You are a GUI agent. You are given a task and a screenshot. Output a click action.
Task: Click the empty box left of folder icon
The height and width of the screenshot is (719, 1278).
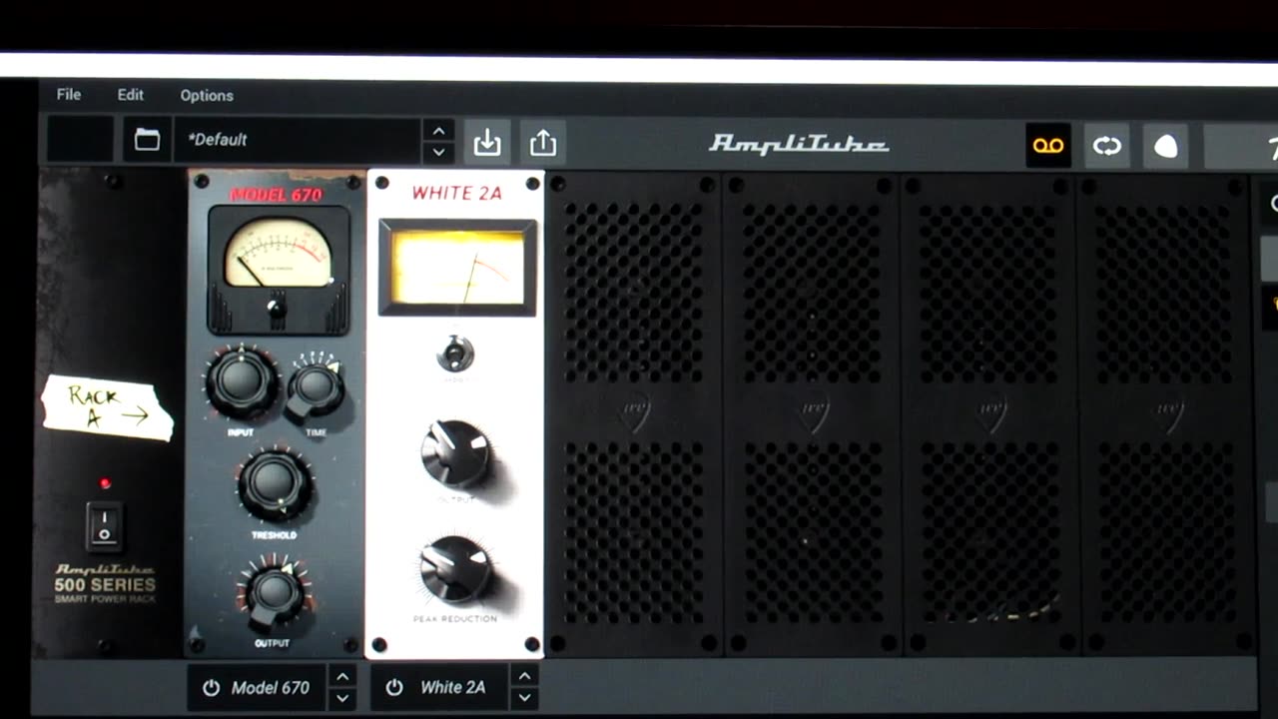[x=81, y=139]
